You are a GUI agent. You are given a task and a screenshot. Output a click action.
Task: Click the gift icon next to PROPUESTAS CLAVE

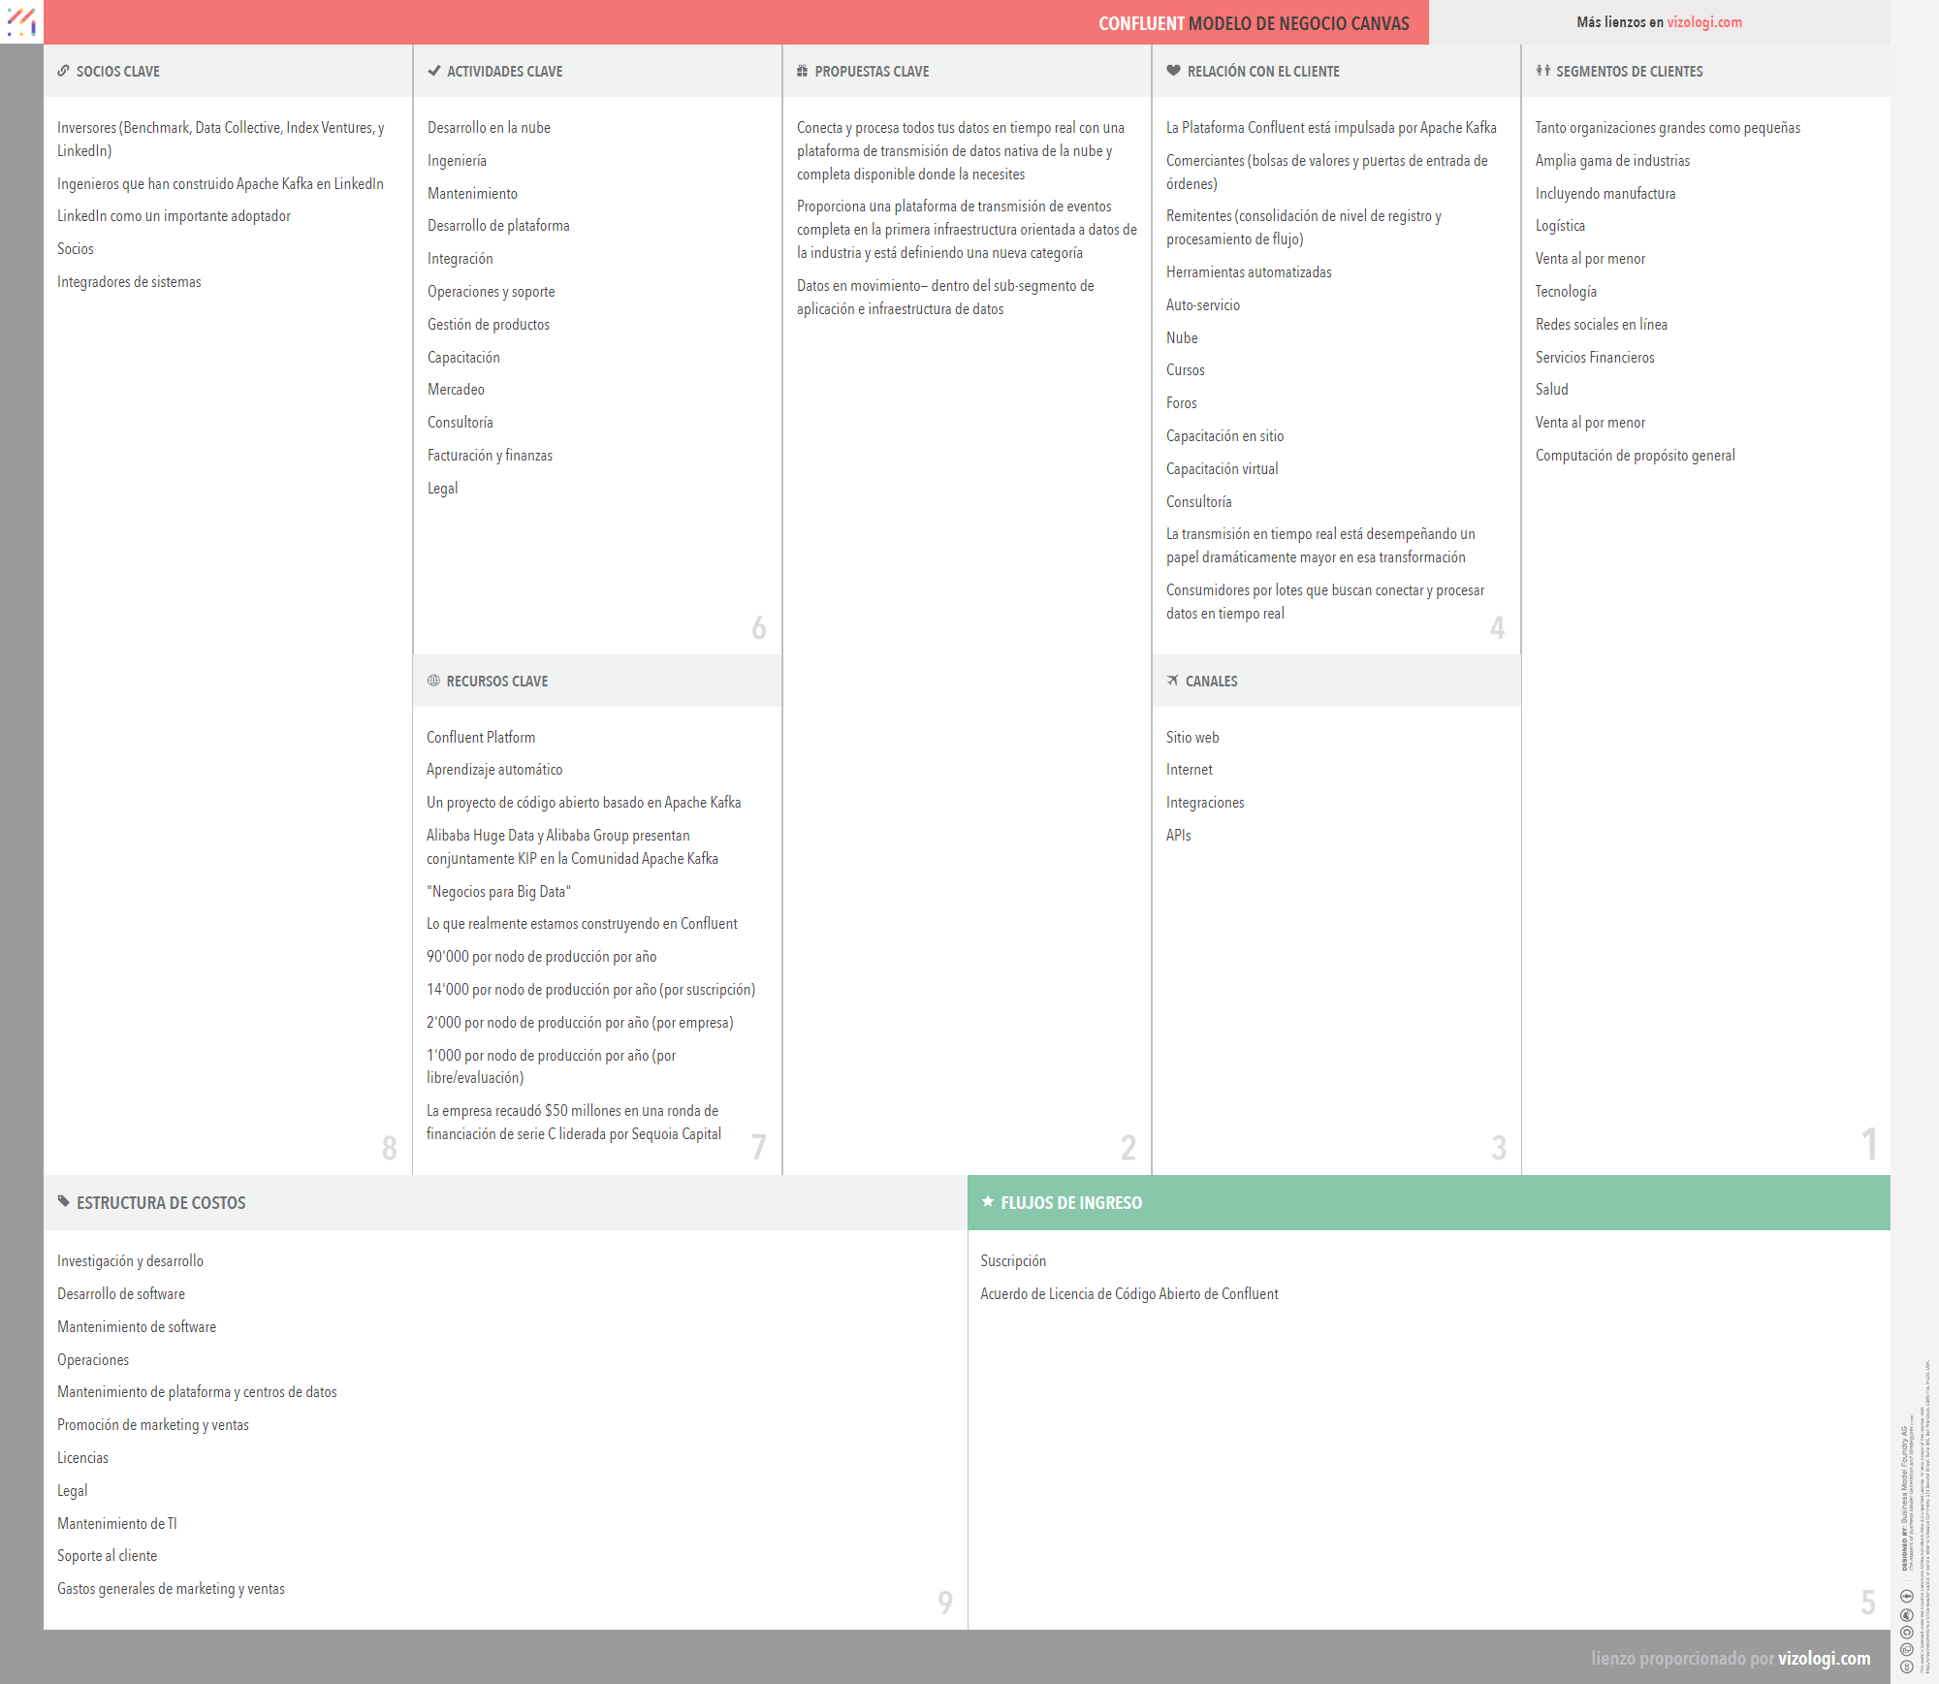pos(802,71)
